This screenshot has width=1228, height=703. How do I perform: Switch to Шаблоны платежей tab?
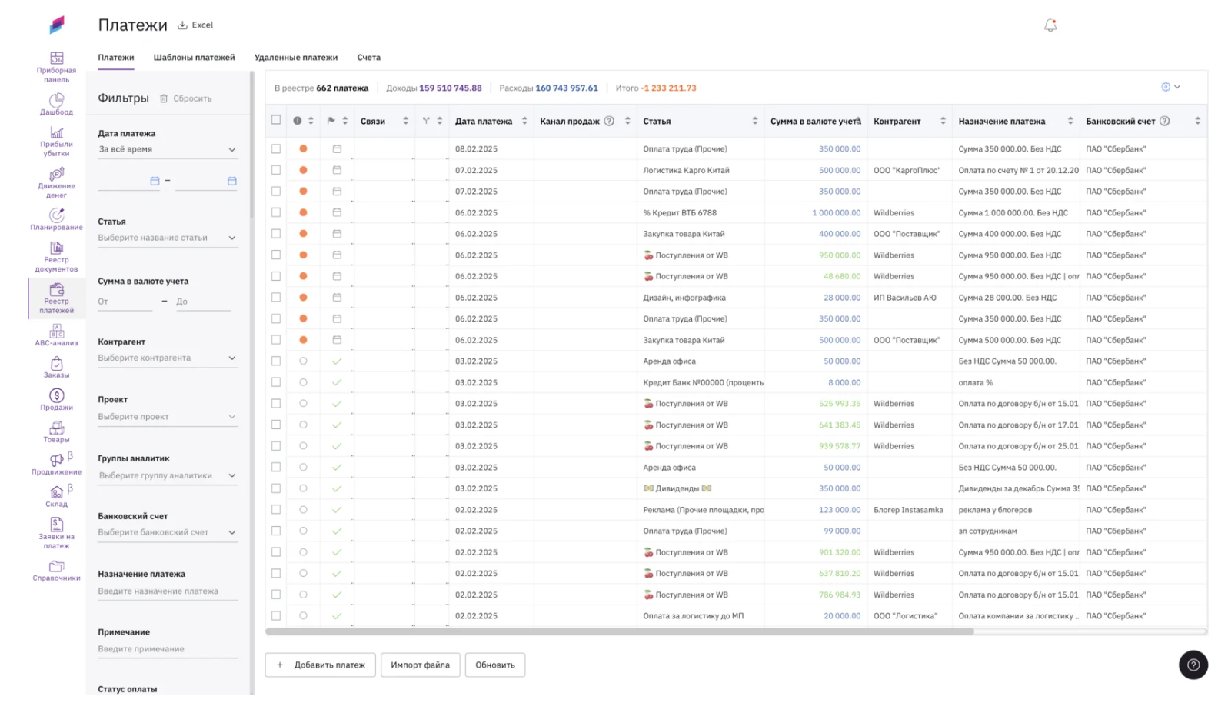tap(194, 58)
